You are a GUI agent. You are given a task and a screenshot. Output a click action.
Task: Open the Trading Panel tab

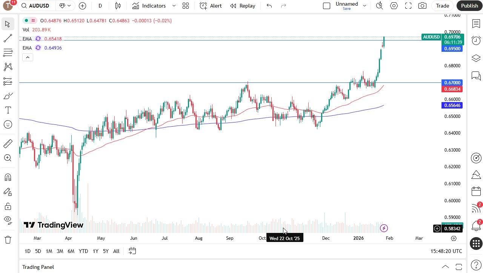click(x=38, y=267)
